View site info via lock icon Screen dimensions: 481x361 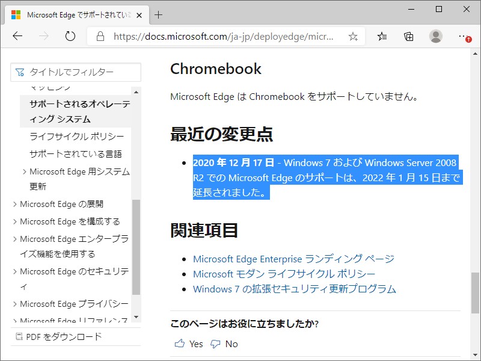[x=100, y=37]
